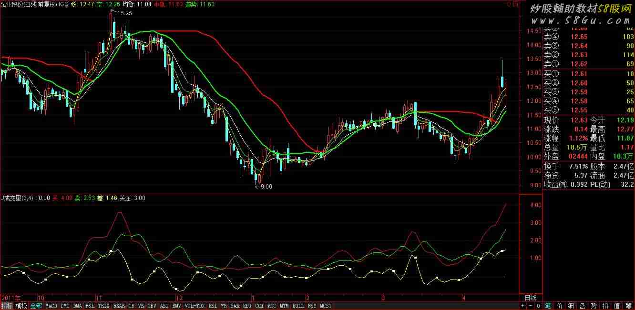This screenshot has height=310, width=635.
Task: Click the 日线 period selector
Action: click(531, 298)
